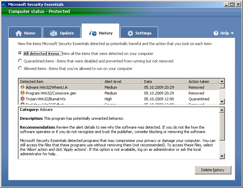Click detected list scroll up arrow
The height and width of the screenshot is (188, 243).
tap(222, 81)
